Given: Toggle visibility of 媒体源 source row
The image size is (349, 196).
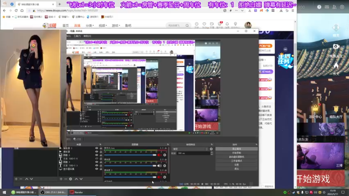Looking at the screenshot, I should click(x=96, y=152).
